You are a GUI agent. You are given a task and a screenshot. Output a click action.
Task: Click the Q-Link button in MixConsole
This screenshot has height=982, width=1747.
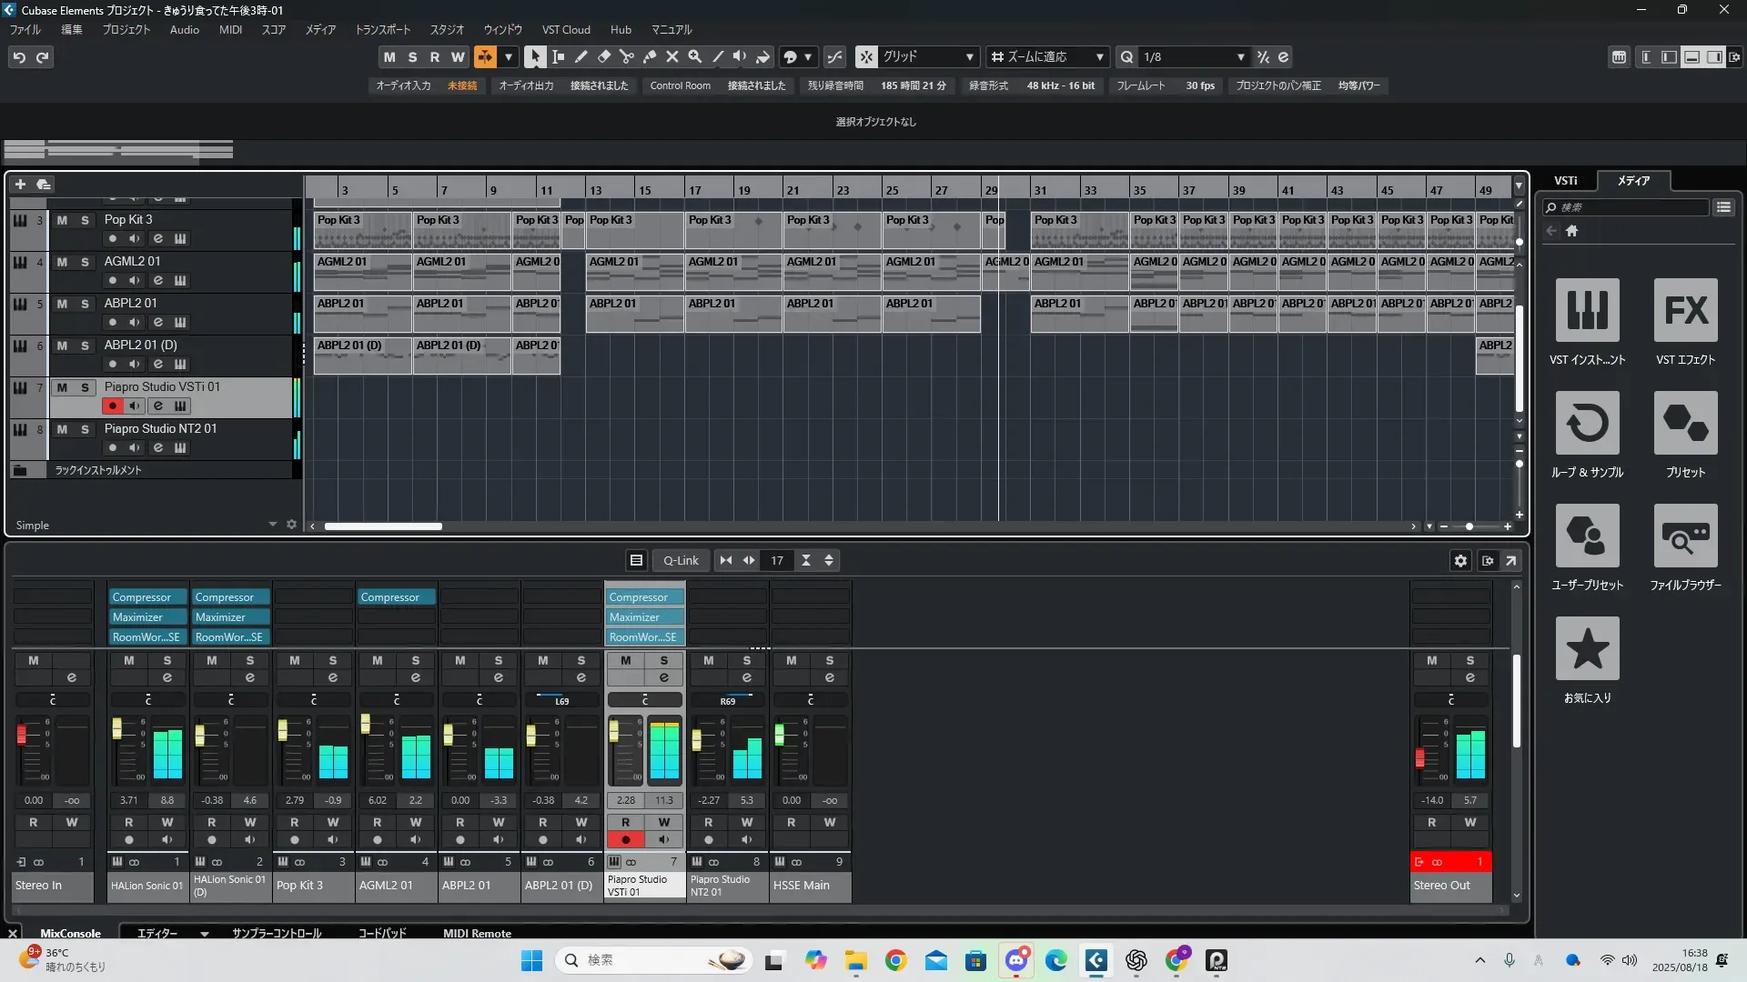(681, 561)
